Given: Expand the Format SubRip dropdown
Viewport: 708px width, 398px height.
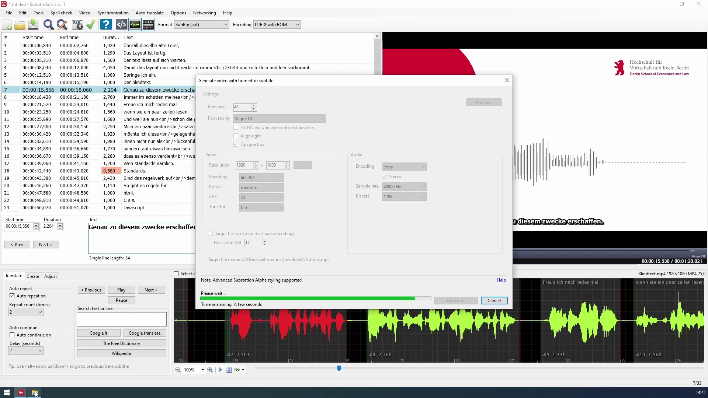Looking at the screenshot, I should point(226,25).
